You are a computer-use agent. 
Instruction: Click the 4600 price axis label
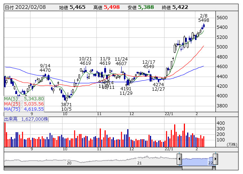222,67
